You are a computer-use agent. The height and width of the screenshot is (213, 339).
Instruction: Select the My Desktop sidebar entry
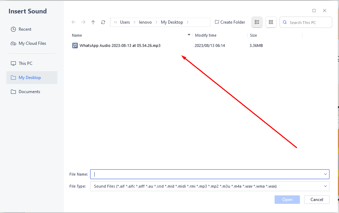(29, 77)
